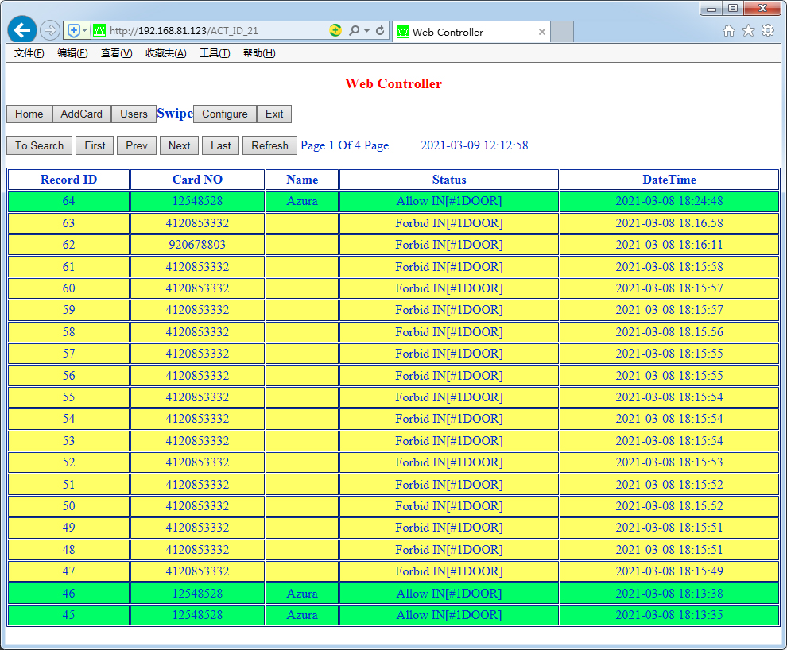Click the AddCard button
Viewport: 787px width, 650px height.
82,114
